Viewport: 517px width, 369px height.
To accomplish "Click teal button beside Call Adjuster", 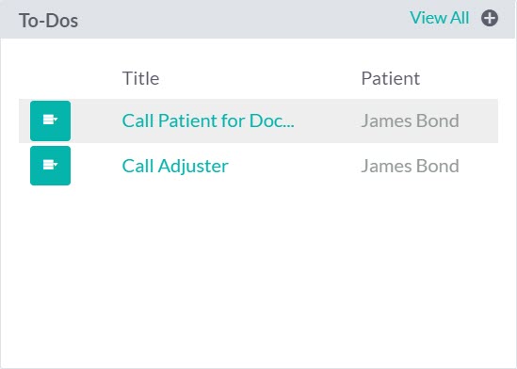I will 50,166.
